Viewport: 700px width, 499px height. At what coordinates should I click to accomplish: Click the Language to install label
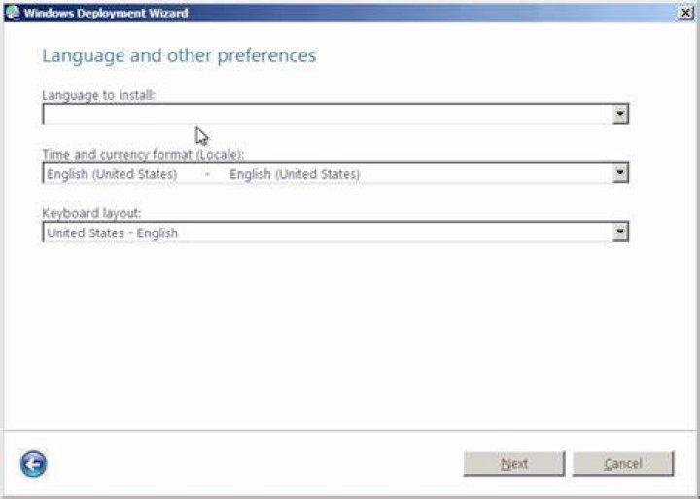98,95
